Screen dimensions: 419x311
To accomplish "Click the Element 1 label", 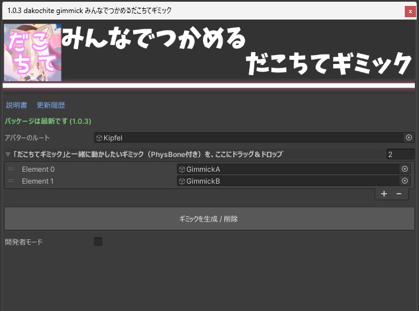I will coord(38,181).
